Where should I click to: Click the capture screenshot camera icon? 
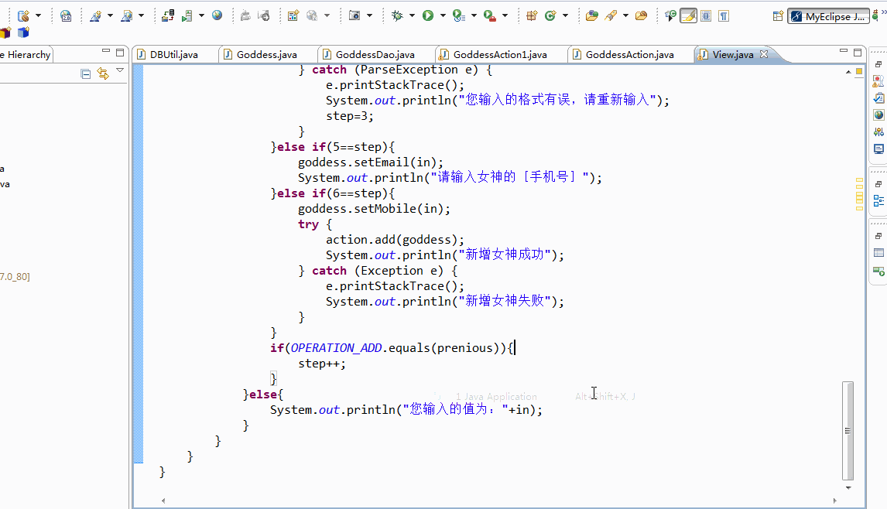tap(354, 15)
